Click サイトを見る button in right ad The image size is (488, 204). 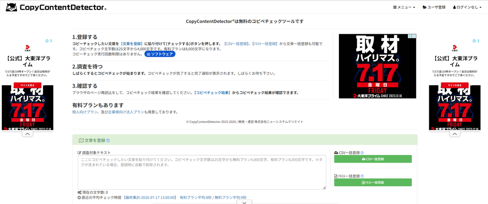coord(455,85)
